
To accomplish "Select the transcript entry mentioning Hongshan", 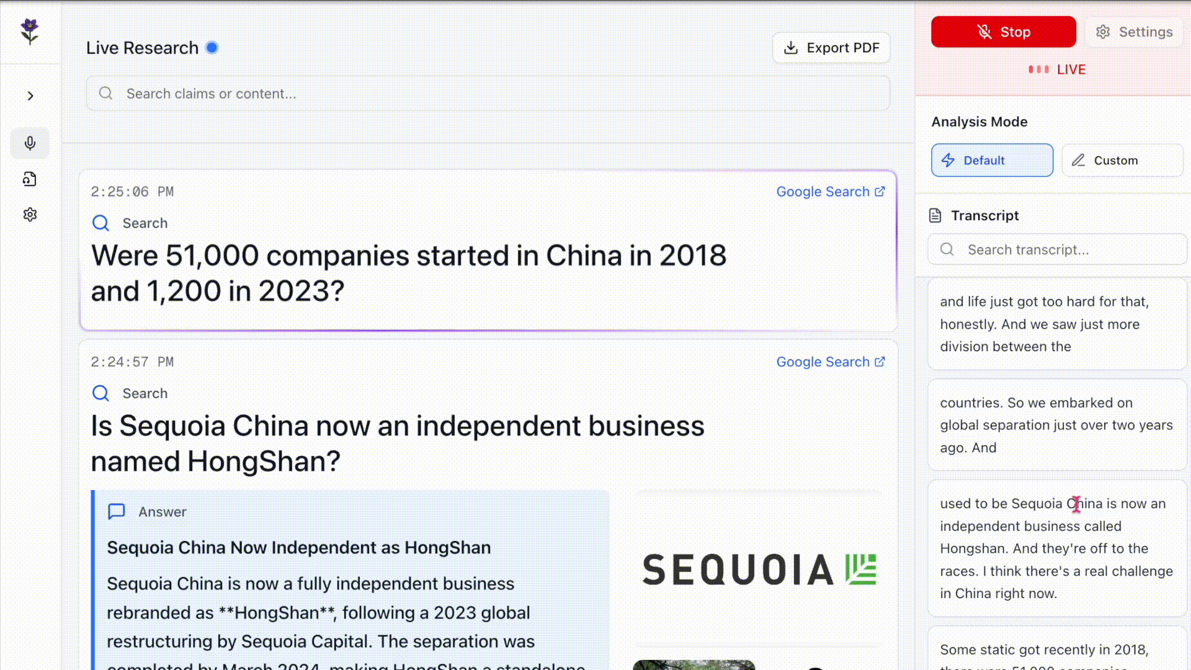I will (x=1056, y=548).
